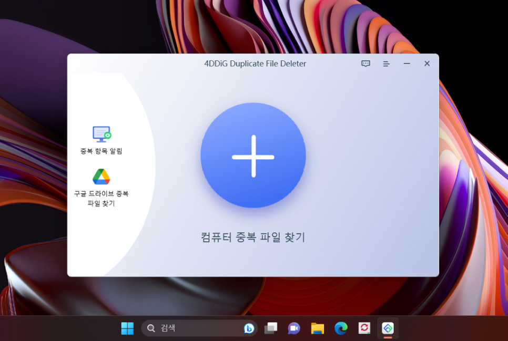Image resolution: width=508 pixels, height=341 pixels.
Task: Click the taskbar 검색 search box
Action: click(x=199, y=328)
